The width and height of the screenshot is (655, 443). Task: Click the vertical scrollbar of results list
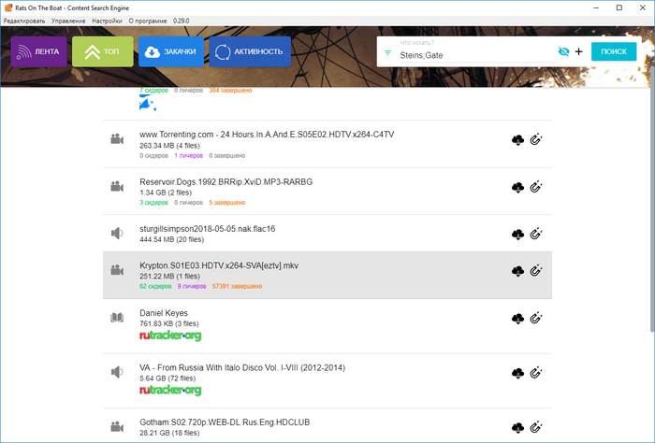651,262
